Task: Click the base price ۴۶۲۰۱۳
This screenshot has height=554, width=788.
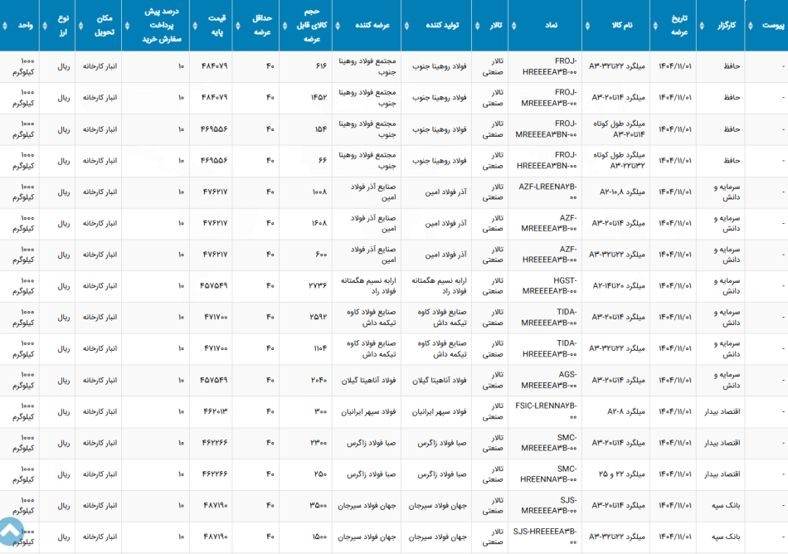Action: coord(215,411)
